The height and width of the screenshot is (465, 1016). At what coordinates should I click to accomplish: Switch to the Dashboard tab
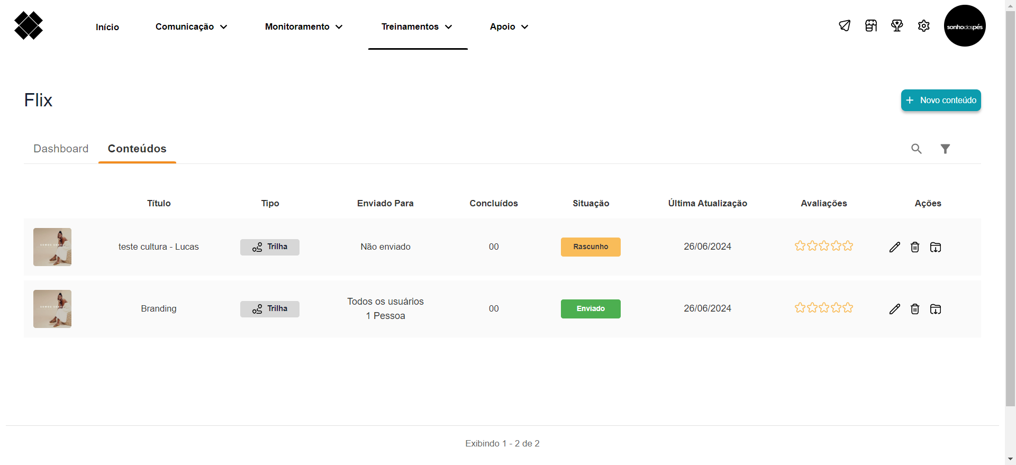click(61, 149)
